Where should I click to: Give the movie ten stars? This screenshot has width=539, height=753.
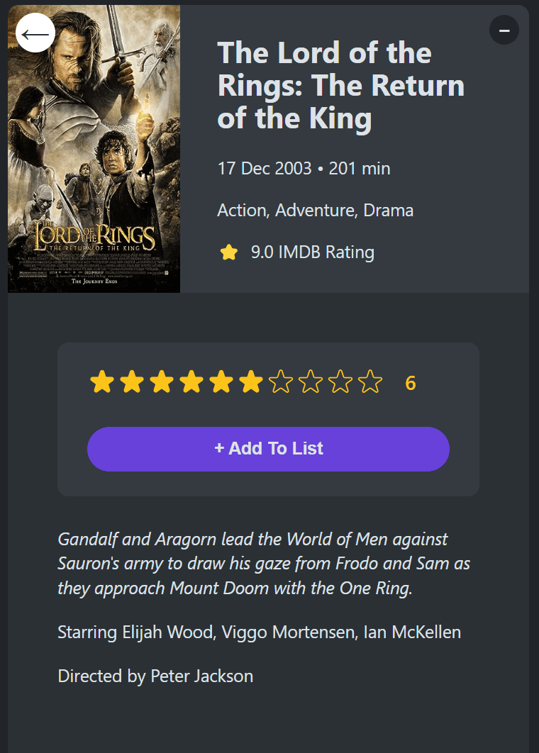point(370,382)
